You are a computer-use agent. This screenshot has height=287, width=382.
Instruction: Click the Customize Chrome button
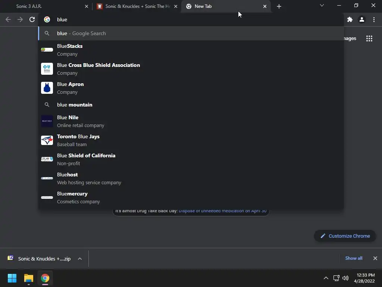[x=345, y=236]
